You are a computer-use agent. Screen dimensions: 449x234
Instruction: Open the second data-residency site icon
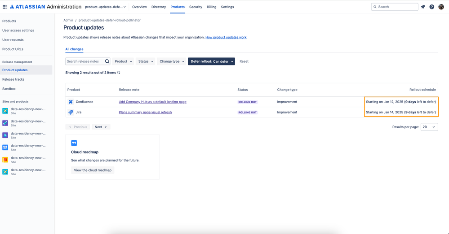(x=5, y=123)
